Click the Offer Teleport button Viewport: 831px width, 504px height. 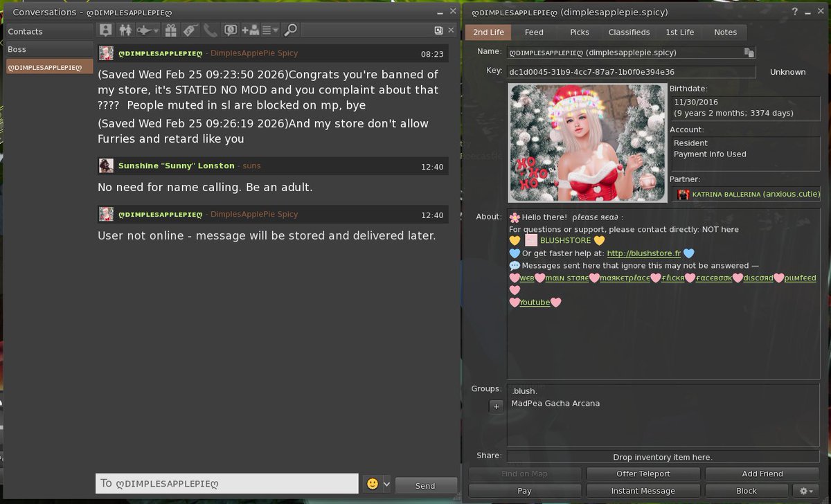pos(643,474)
